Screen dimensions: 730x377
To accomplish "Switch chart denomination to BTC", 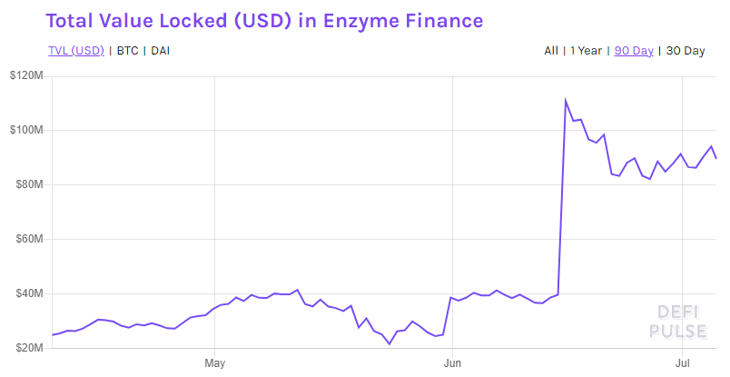I will click(x=127, y=51).
